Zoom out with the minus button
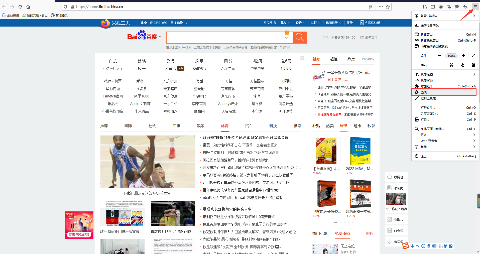 coord(439,56)
